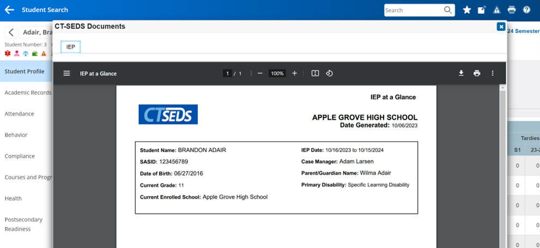540x248 pixels.
Task: Toggle the PDF sidebar hamburger menu
Action: (66, 73)
